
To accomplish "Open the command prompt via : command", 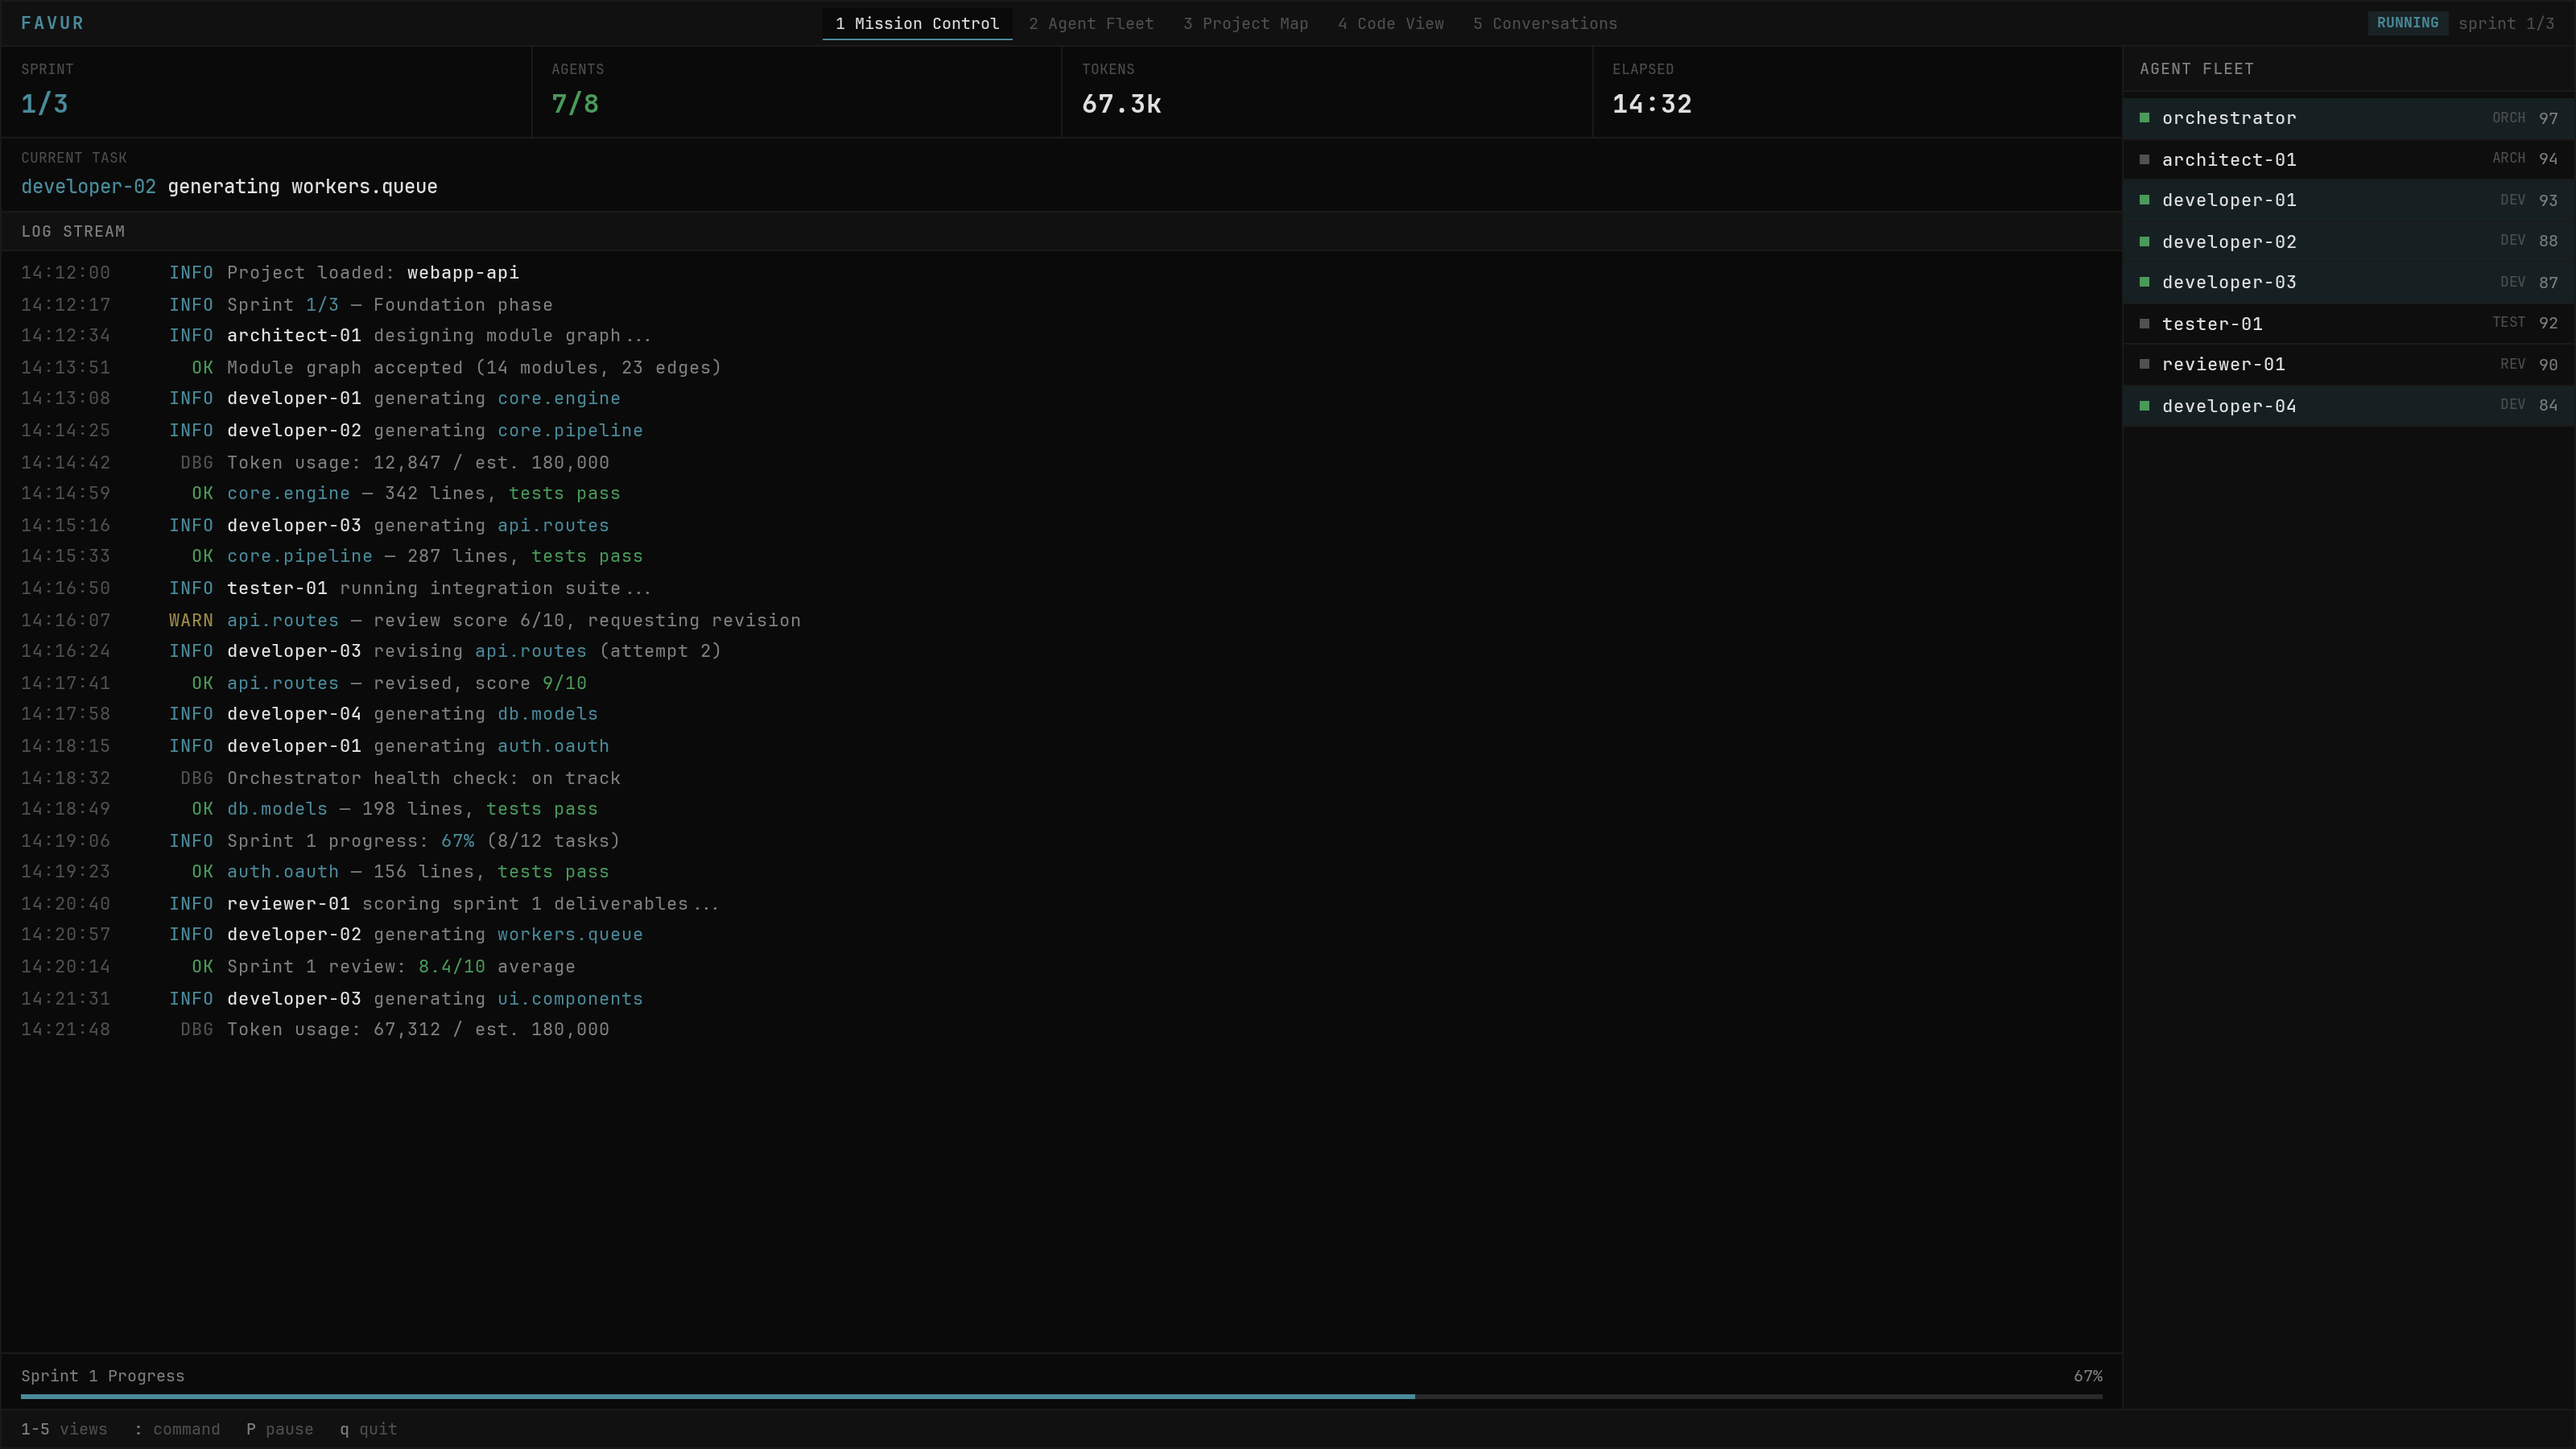I will coord(177,1429).
